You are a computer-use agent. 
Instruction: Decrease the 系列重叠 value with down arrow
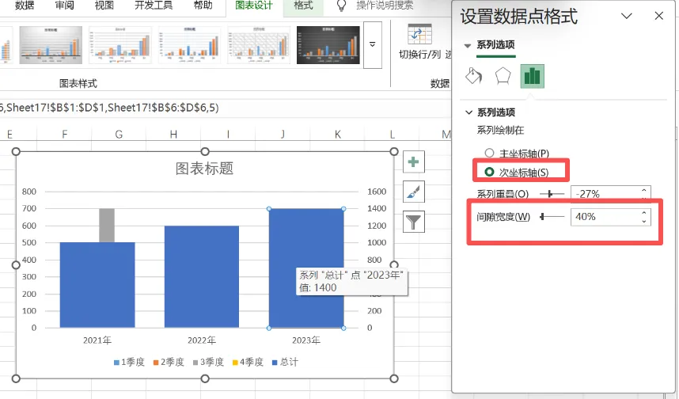[644, 198]
